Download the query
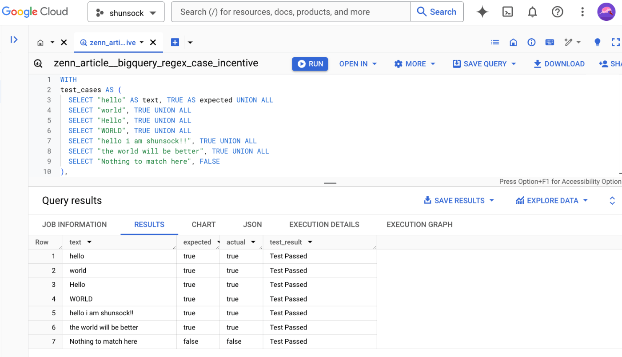This screenshot has width=622, height=357. tap(559, 64)
